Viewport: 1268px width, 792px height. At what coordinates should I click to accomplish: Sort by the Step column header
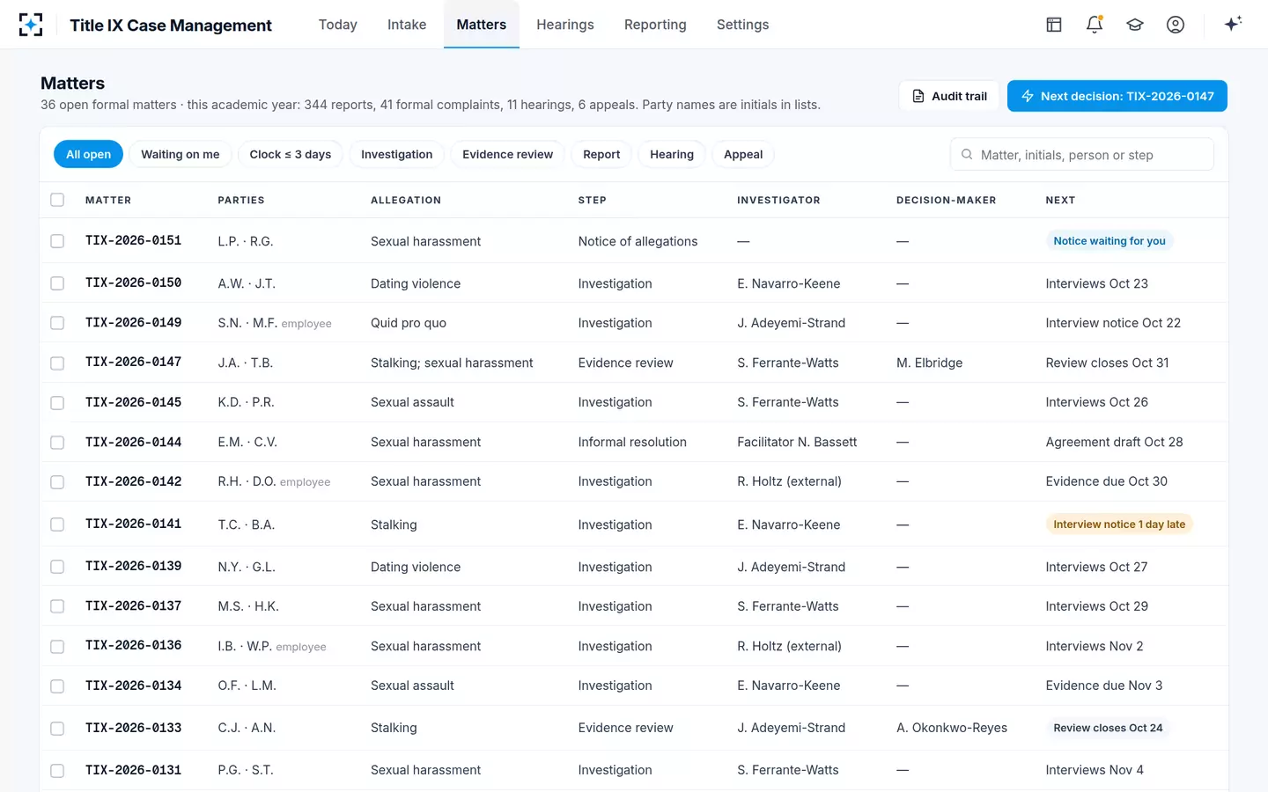[x=593, y=201]
